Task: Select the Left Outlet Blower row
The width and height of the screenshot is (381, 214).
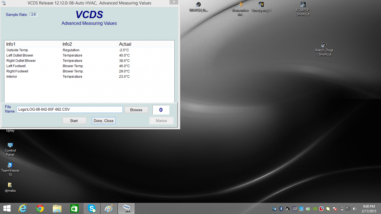Action: [89, 55]
